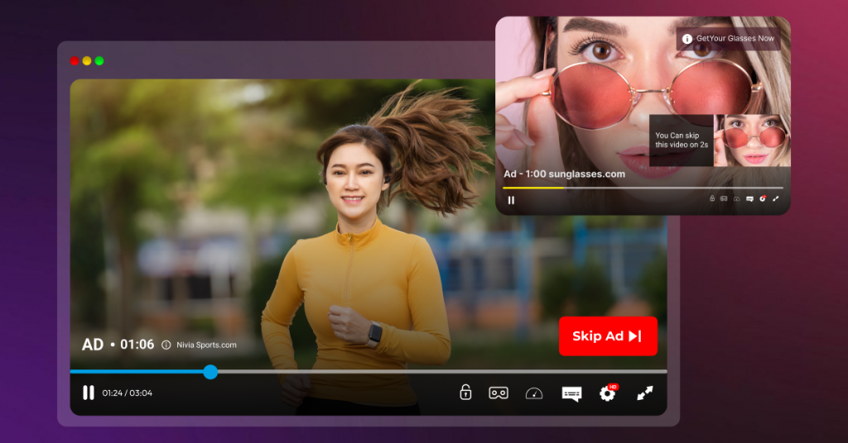Click the blue progress slider handle
Viewport: 848px width, 443px height.
[210, 372]
